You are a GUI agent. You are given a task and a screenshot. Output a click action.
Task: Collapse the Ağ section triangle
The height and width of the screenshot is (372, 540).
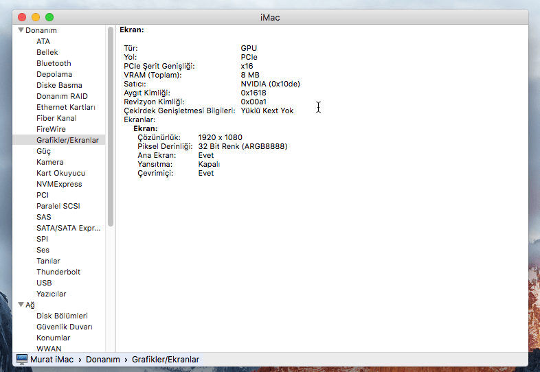click(x=21, y=305)
